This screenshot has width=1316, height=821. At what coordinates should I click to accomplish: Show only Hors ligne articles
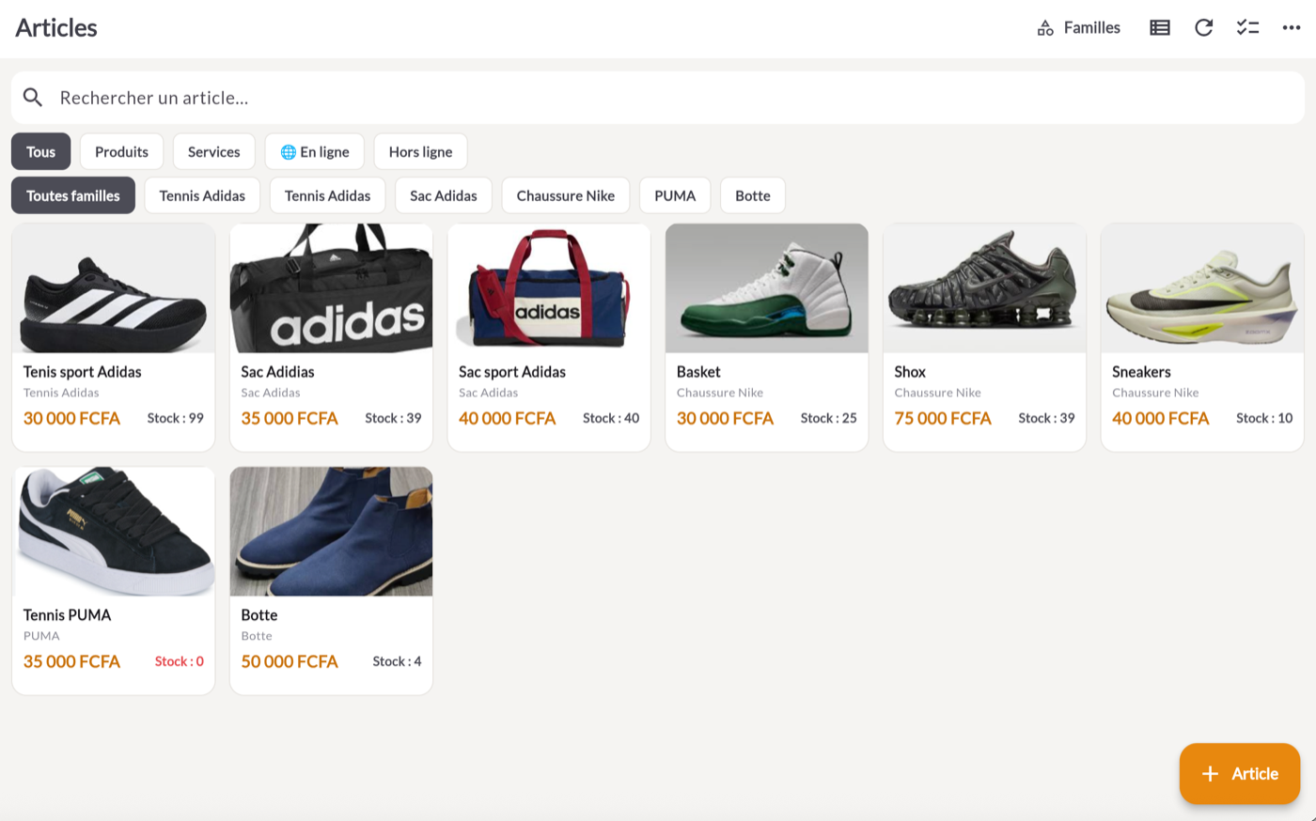(420, 152)
